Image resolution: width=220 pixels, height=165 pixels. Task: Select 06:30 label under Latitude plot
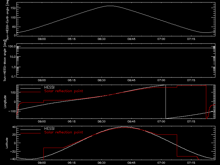[101, 163]
